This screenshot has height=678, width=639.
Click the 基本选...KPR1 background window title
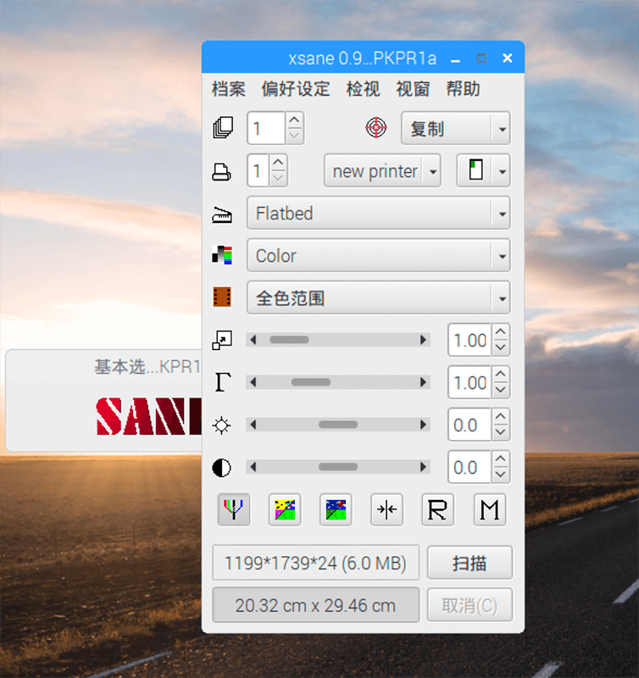click(x=147, y=367)
